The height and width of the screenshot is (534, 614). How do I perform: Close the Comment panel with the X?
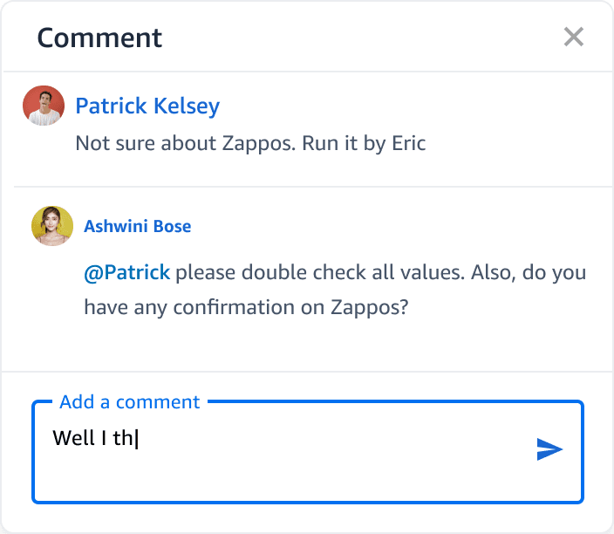point(574,37)
